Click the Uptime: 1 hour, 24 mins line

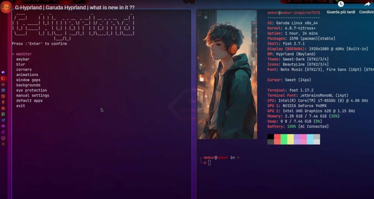293,33
